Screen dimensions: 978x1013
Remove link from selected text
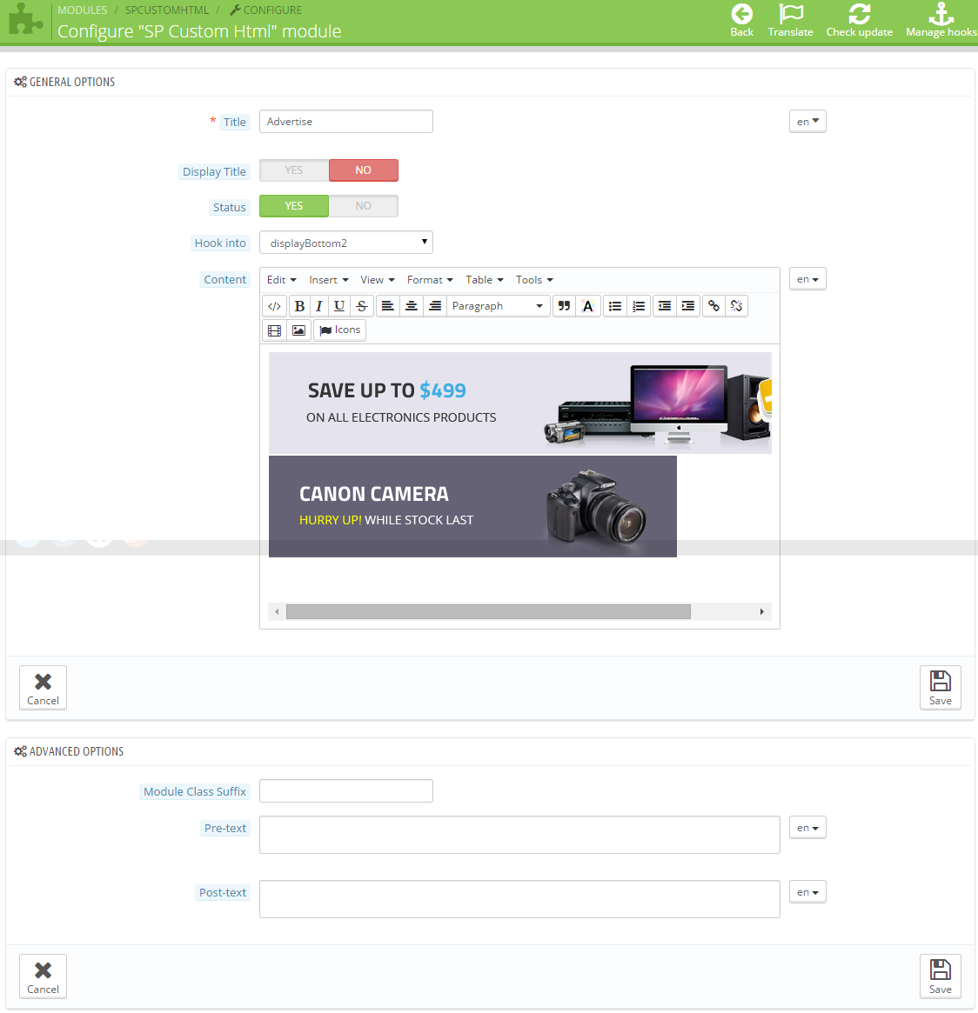click(736, 306)
